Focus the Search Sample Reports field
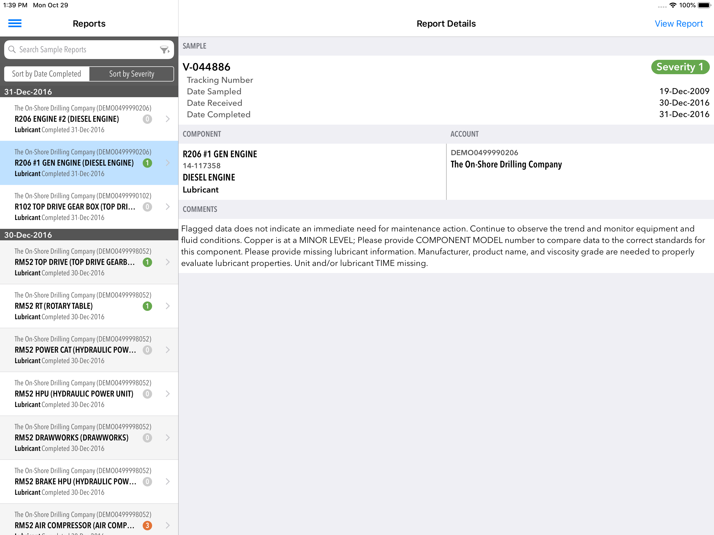 89,49
